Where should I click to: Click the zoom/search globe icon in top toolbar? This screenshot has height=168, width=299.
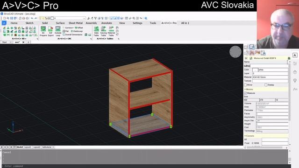tap(146, 18)
